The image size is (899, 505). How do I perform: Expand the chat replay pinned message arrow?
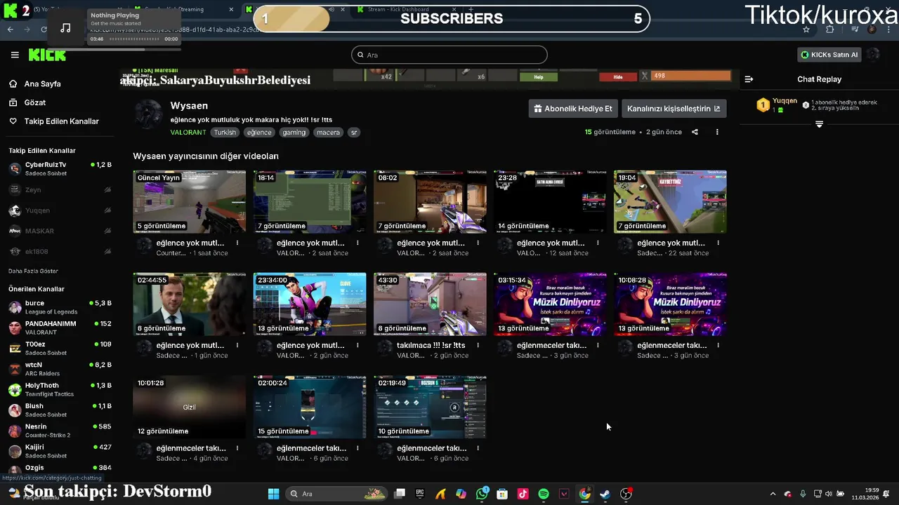click(x=819, y=124)
